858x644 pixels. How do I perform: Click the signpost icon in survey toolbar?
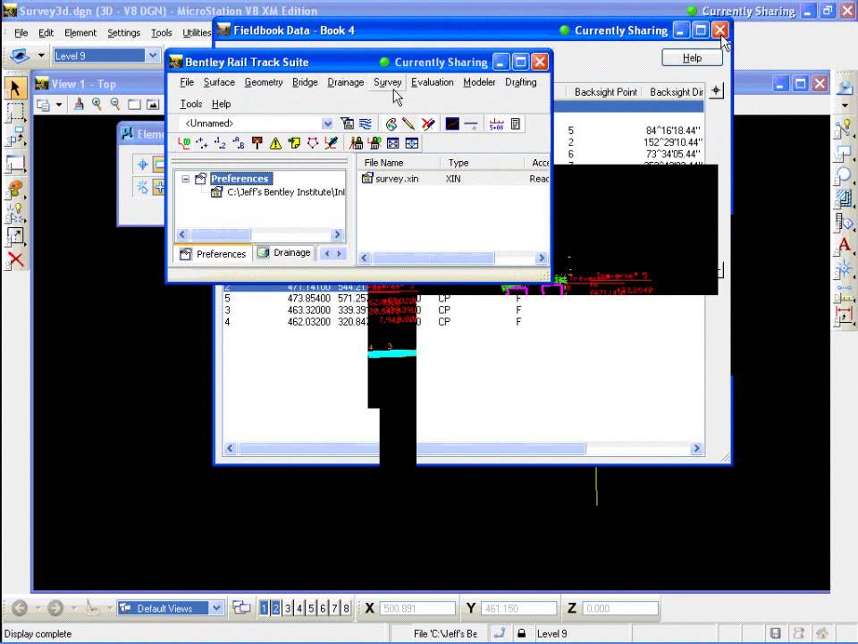(257, 143)
